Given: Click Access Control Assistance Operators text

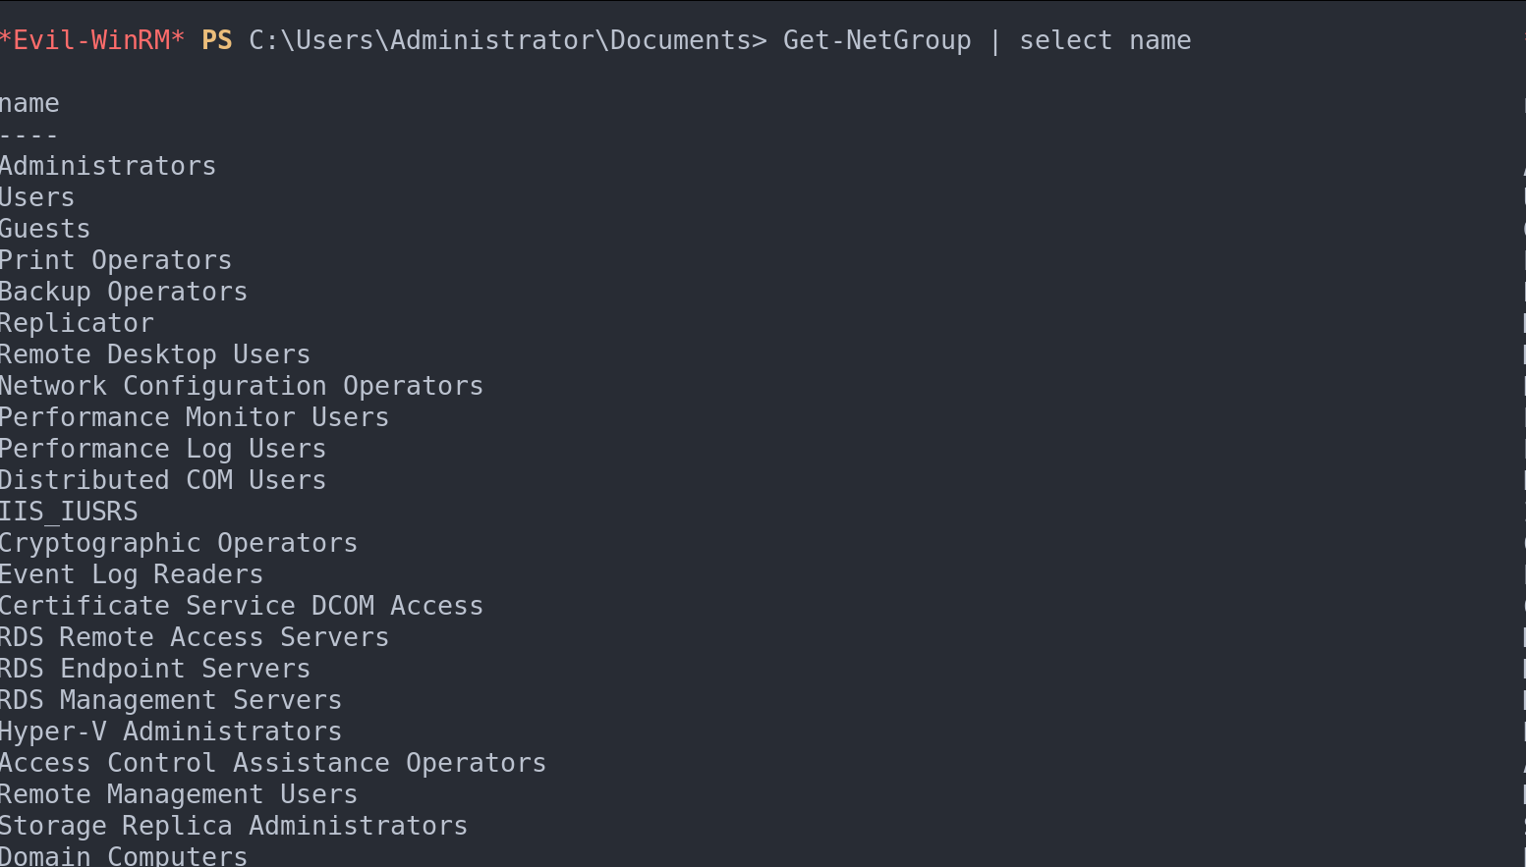Looking at the screenshot, I should pos(273,763).
